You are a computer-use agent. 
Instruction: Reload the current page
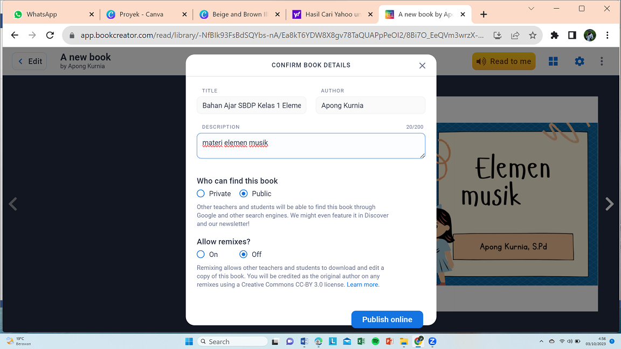tap(50, 36)
